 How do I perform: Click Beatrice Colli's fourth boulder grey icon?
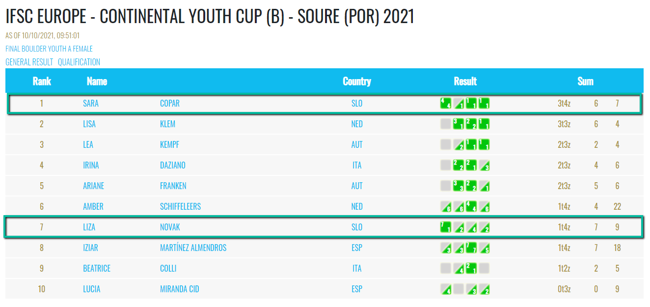pos(484,268)
